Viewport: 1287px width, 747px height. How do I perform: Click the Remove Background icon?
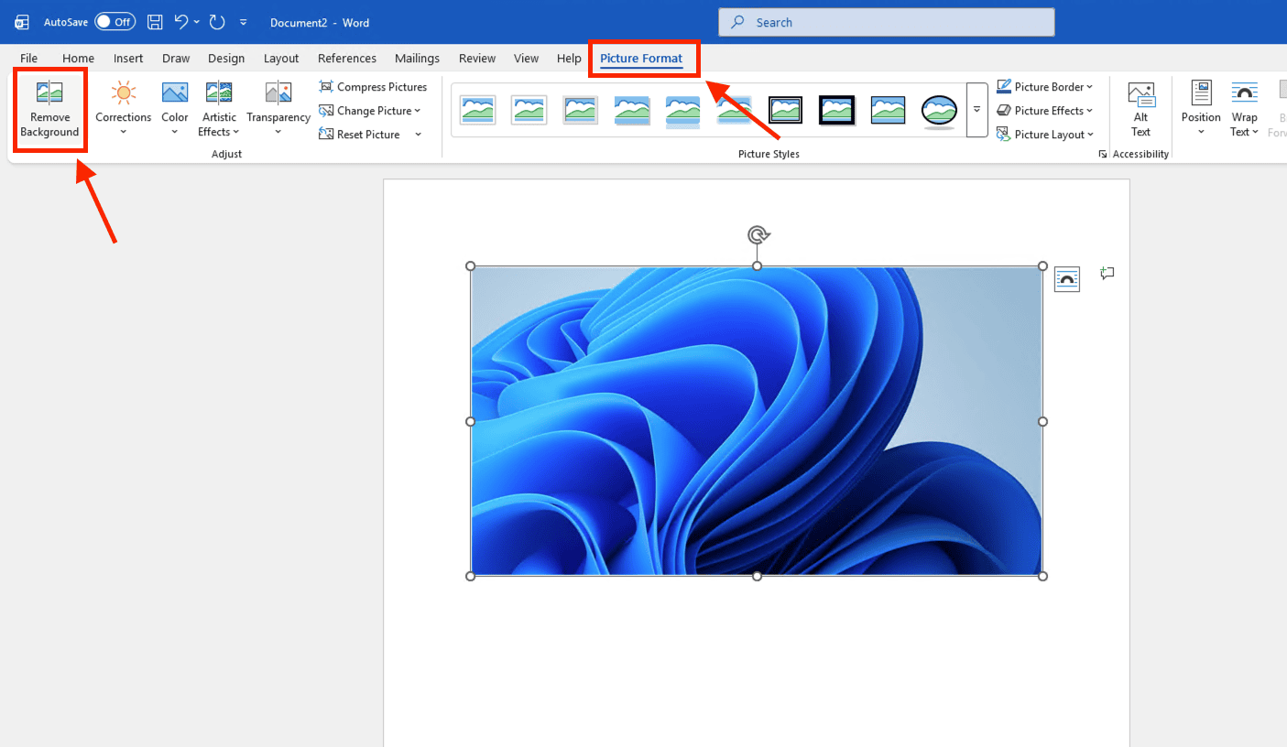tap(49, 93)
